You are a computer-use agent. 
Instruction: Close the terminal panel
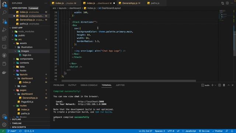233,85
